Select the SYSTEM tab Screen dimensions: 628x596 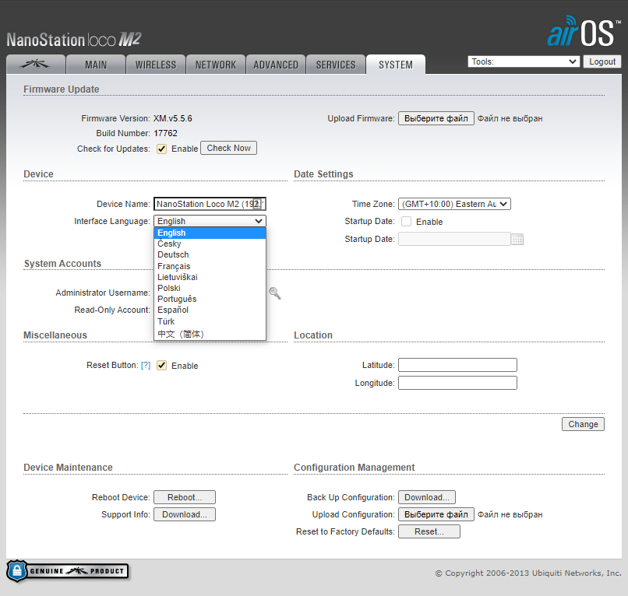396,65
